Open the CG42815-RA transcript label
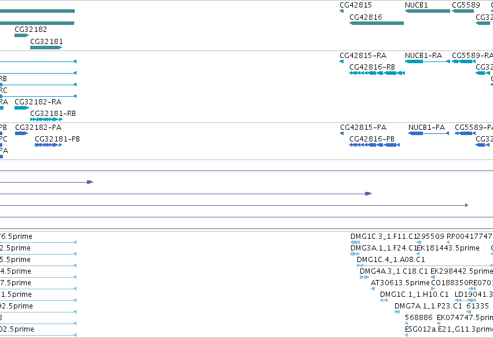 [363, 56]
